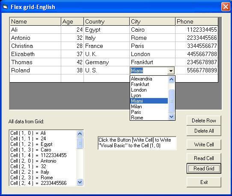Screen dimensions: 232x196
Task: Select the Elizabeth name cell
Action: tap(36, 54)
